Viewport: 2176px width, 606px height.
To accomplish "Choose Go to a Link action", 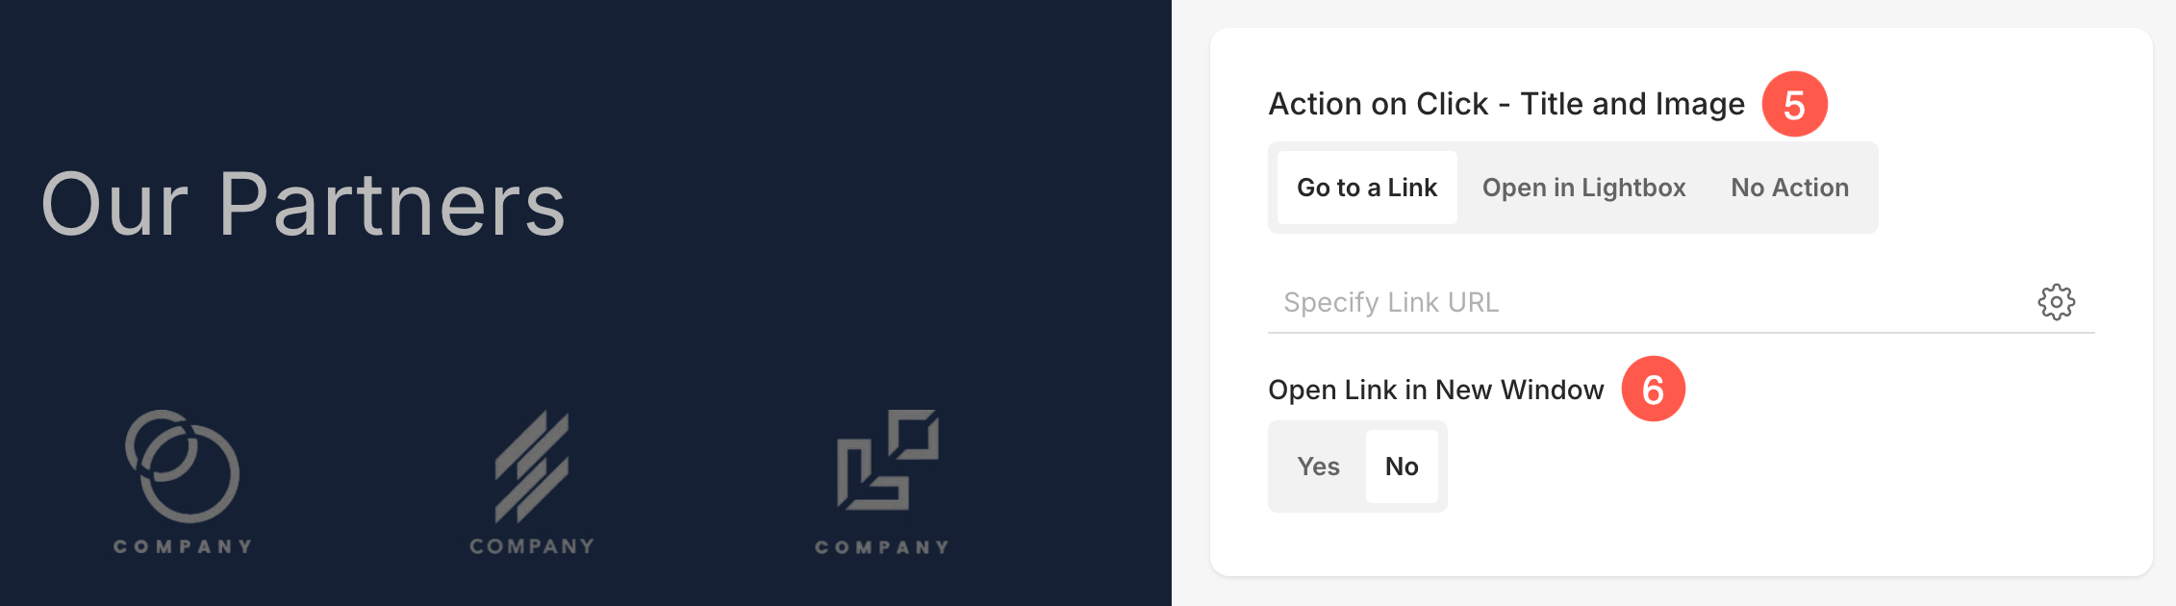I will click(1367, 188).
